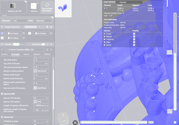
Task: Search process settings with magnifier icon
Action: [x=51, y=50]
